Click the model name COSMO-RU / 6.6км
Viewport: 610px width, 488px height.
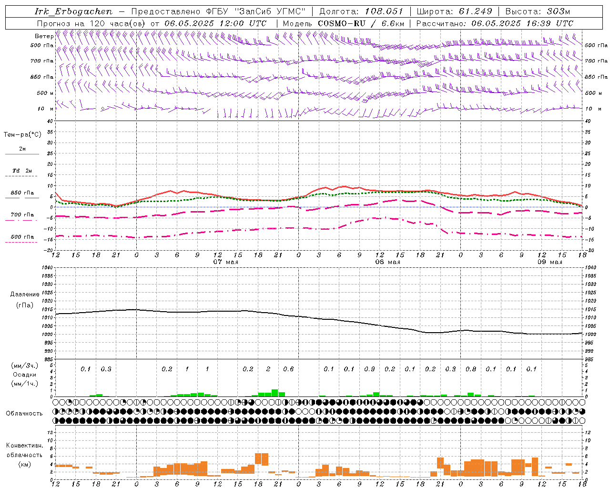click(361, 23)
